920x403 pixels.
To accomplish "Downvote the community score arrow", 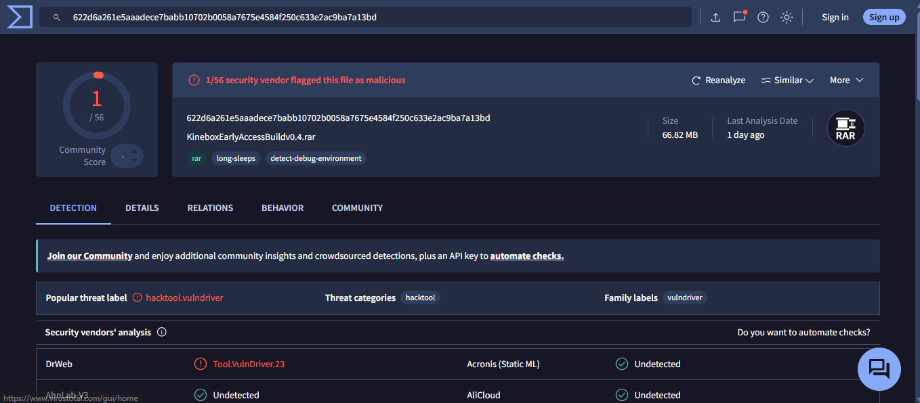I will pyautogui.click(x=134, y=161).
